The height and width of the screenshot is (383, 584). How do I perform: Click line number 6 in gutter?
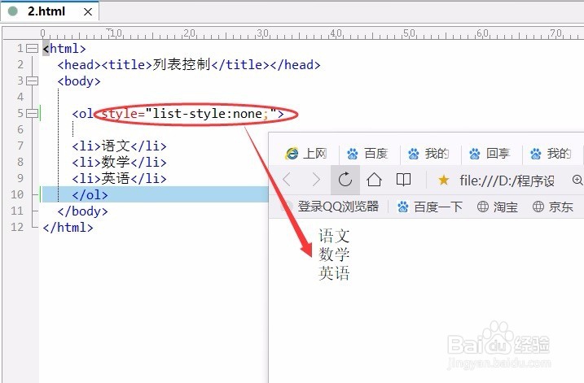click(20, 129)
